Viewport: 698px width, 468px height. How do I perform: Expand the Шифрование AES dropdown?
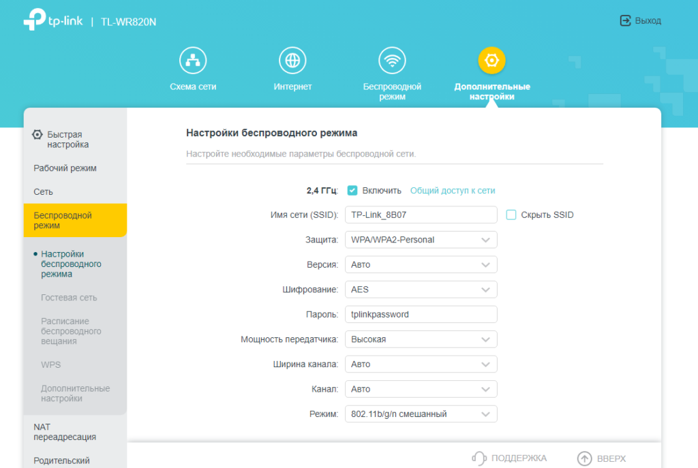click(x=421, y=290)
